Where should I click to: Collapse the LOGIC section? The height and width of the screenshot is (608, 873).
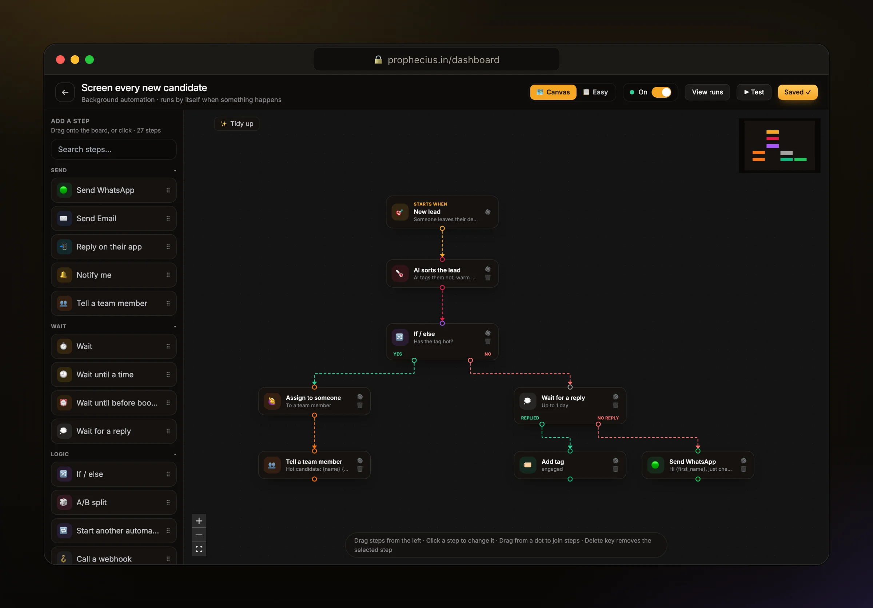coord(175,454)
